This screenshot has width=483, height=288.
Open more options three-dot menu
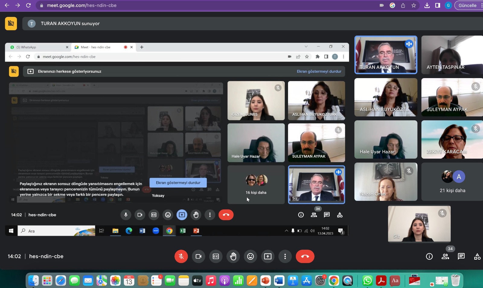point(285,256)
